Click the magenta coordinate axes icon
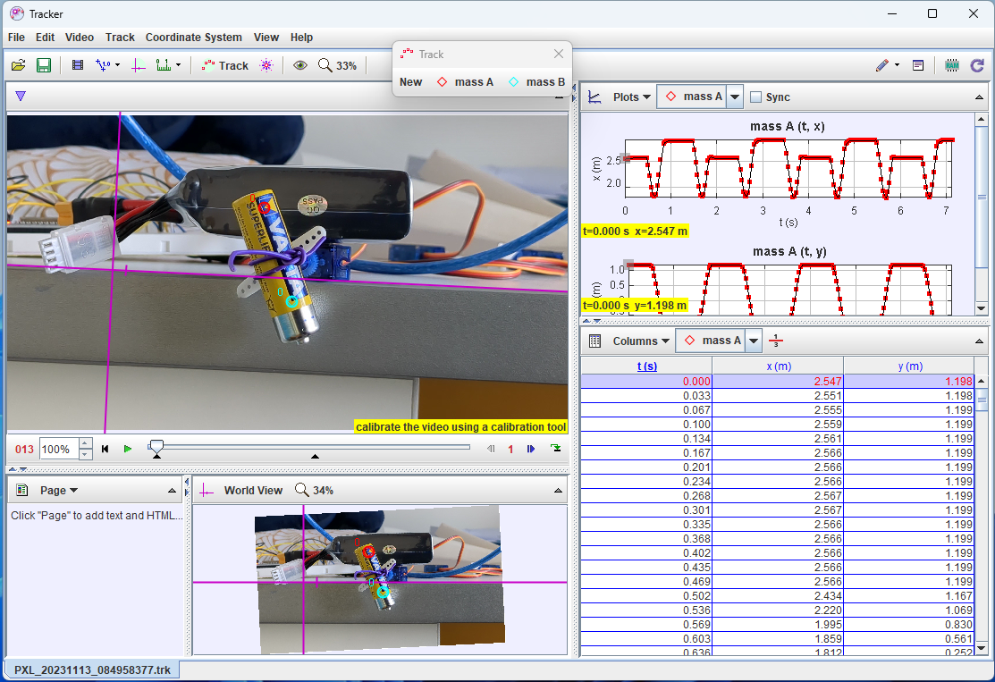Screen dimensions: 995x682 pyautogui.click(x=139, y=65)
